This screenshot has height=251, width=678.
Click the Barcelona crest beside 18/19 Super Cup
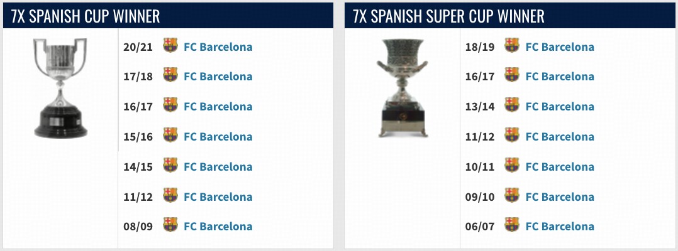[512, 46]
